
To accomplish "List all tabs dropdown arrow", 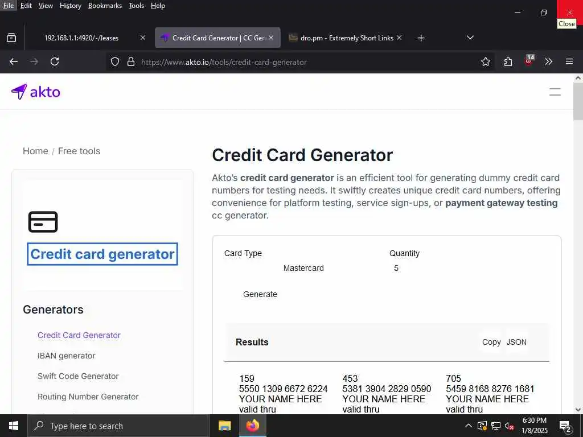I will (x=470, y=38).
